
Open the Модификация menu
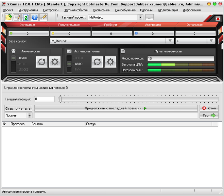point(168,10)
